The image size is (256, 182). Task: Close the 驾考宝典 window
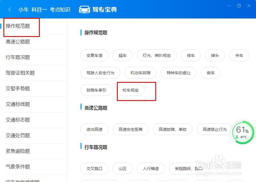coord(249,6)
